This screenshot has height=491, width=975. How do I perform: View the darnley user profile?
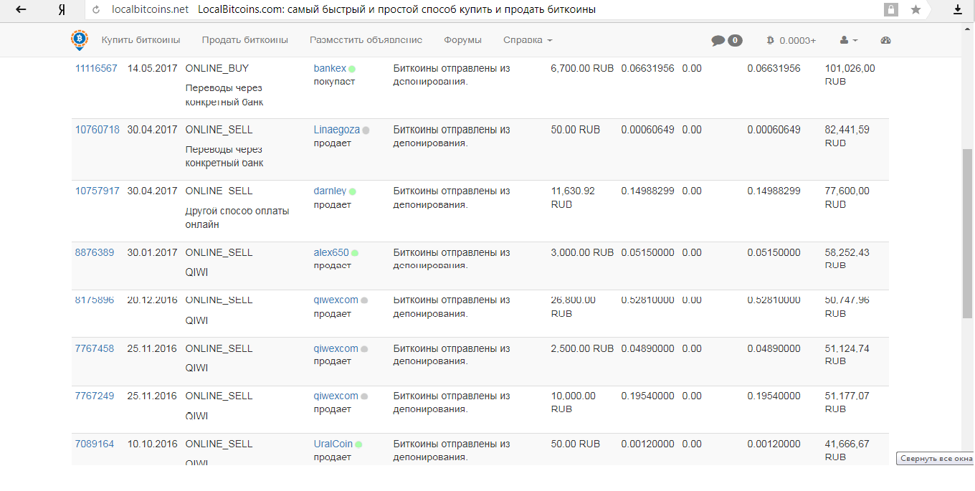point(330,191)
